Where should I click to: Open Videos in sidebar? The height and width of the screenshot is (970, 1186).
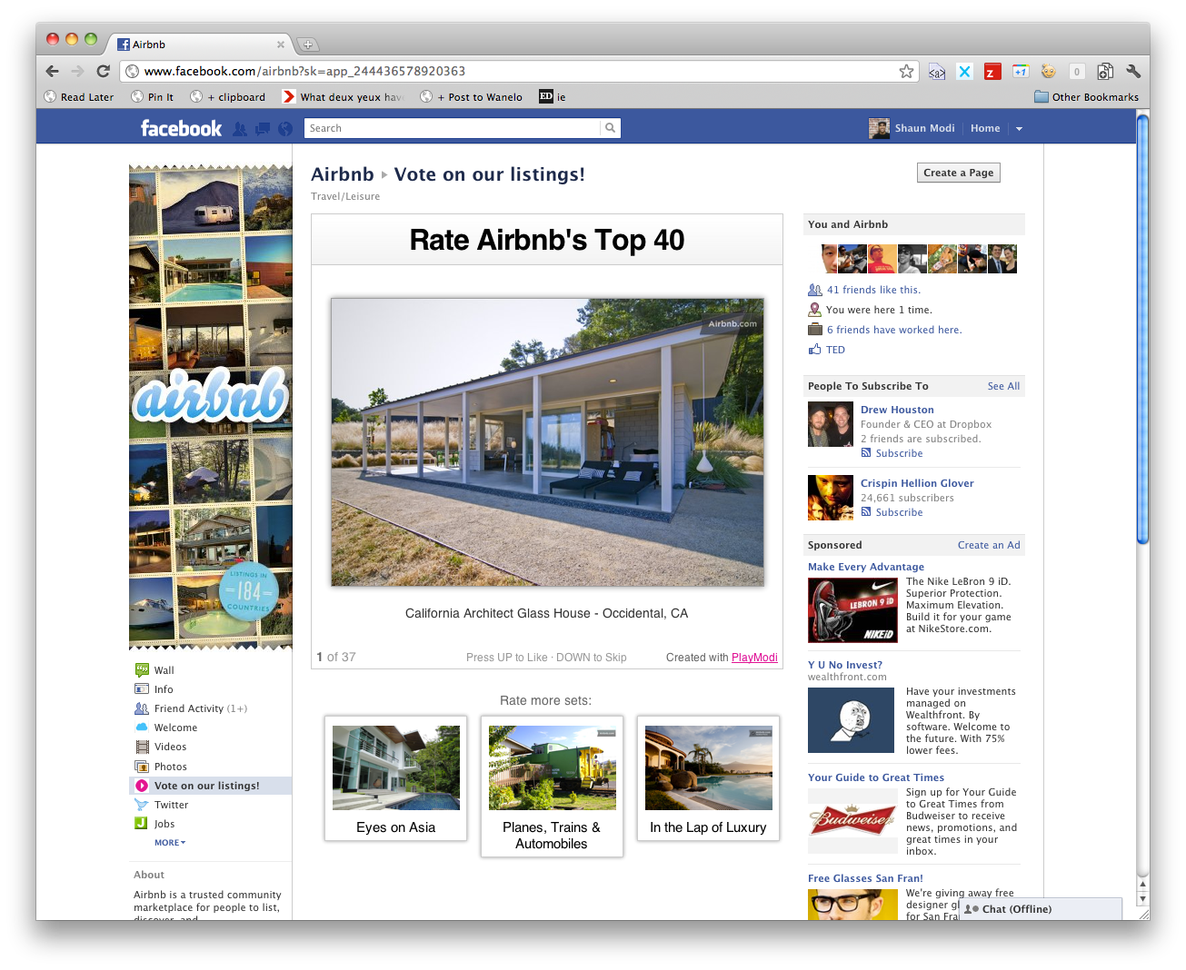[170, 747]
